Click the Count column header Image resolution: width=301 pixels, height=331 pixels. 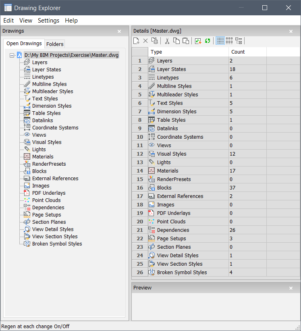[238, 52]
